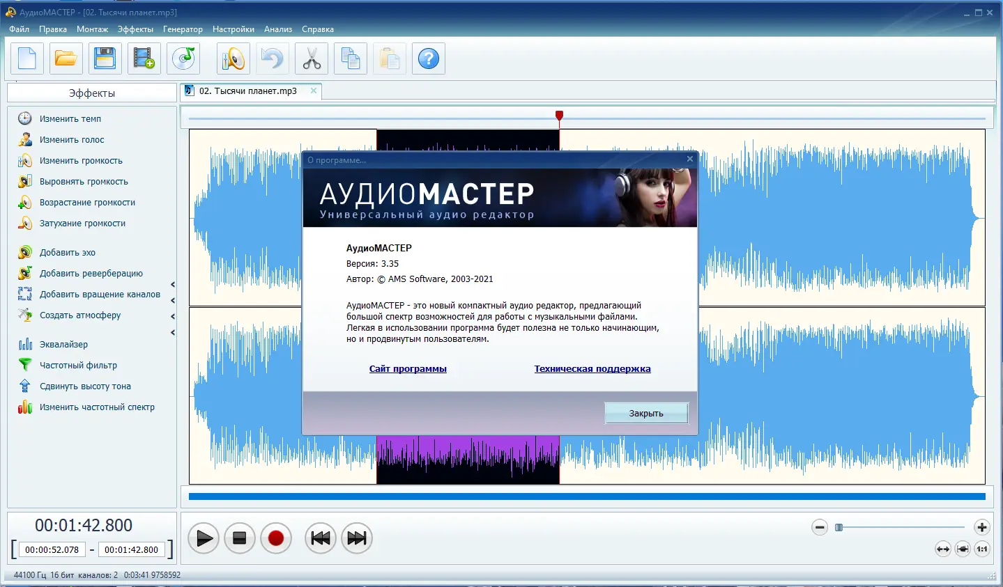Click the New file toolbar icon

pos(27,58)
